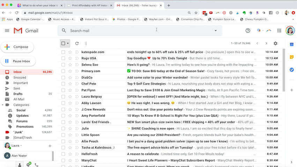Image resolution: width=297 pixels, height=167 pixels.
Task: Show more bookmarks overflow chevron
Action: 293,19
